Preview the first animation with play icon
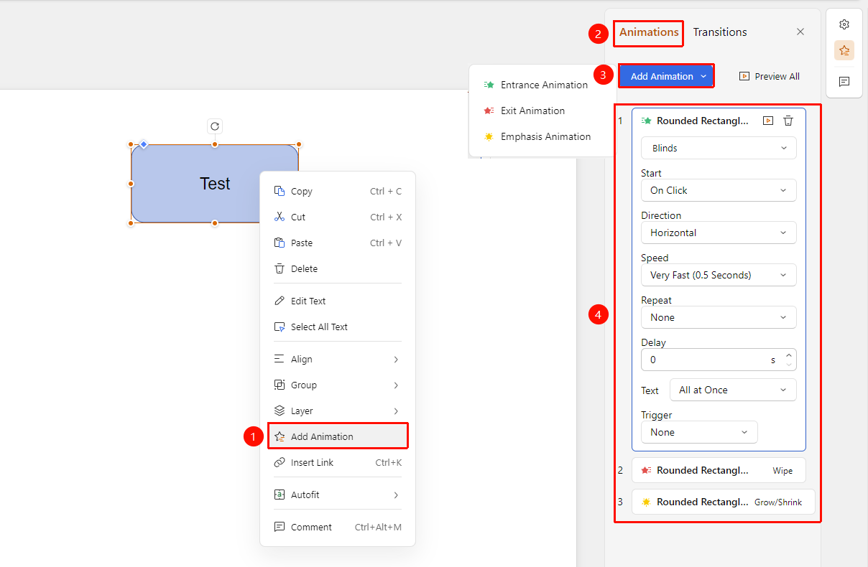This screenshot has height=567, width=868. tap(768, 121)
